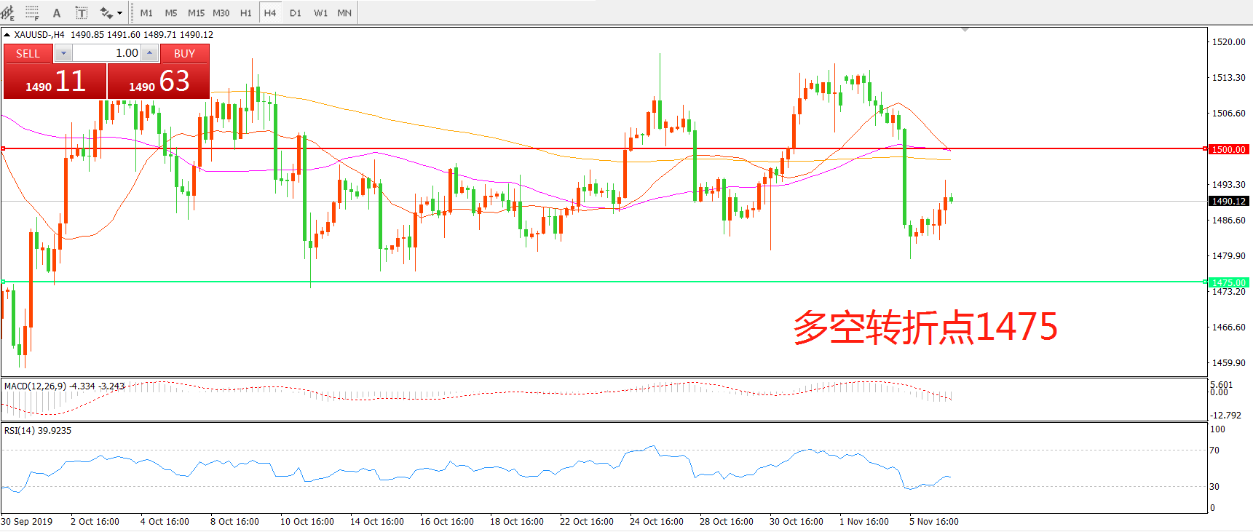1253x532 pixels.
Task: Select the MN monthly timeframe
Action: coord(344,13)
